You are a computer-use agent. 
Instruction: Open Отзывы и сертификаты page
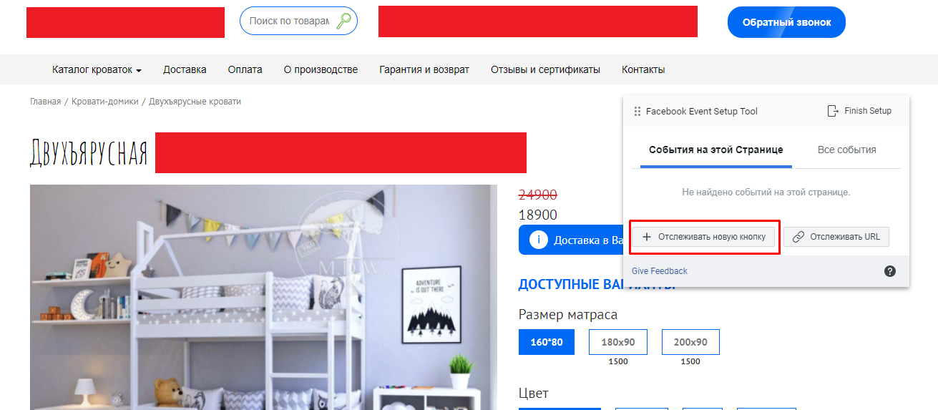point(545,69)
